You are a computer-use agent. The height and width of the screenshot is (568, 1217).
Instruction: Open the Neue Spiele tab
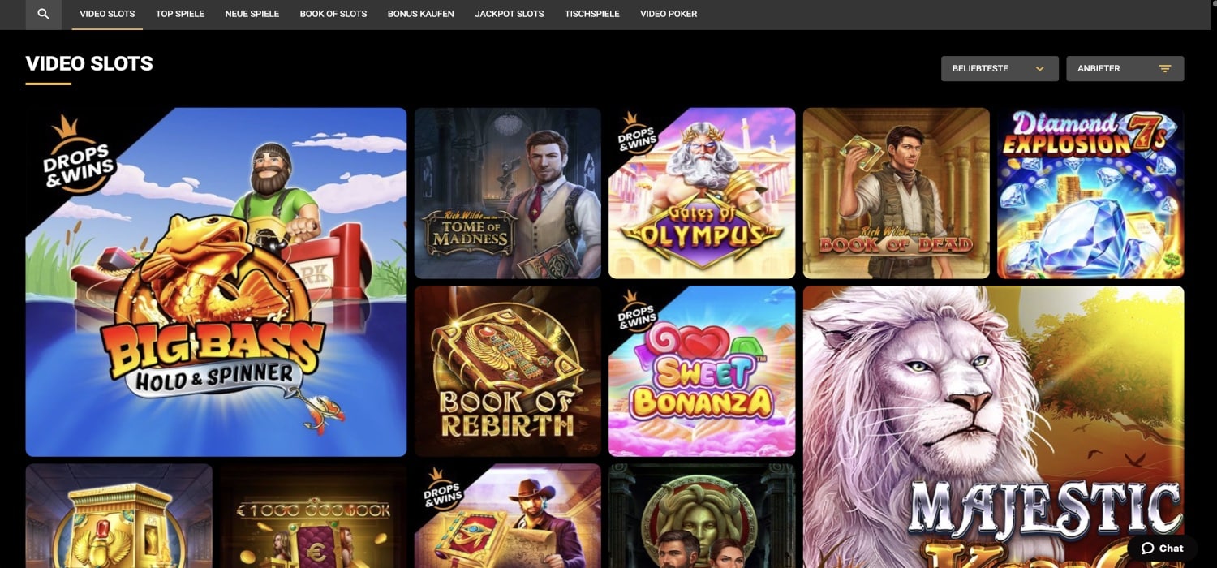pos(252,14)
